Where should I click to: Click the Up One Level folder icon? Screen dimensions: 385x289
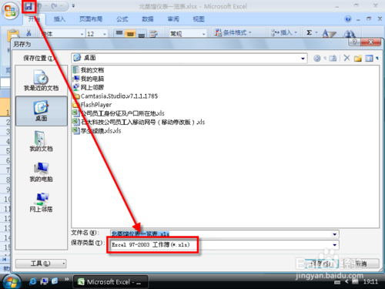click(x=333, y=59)
